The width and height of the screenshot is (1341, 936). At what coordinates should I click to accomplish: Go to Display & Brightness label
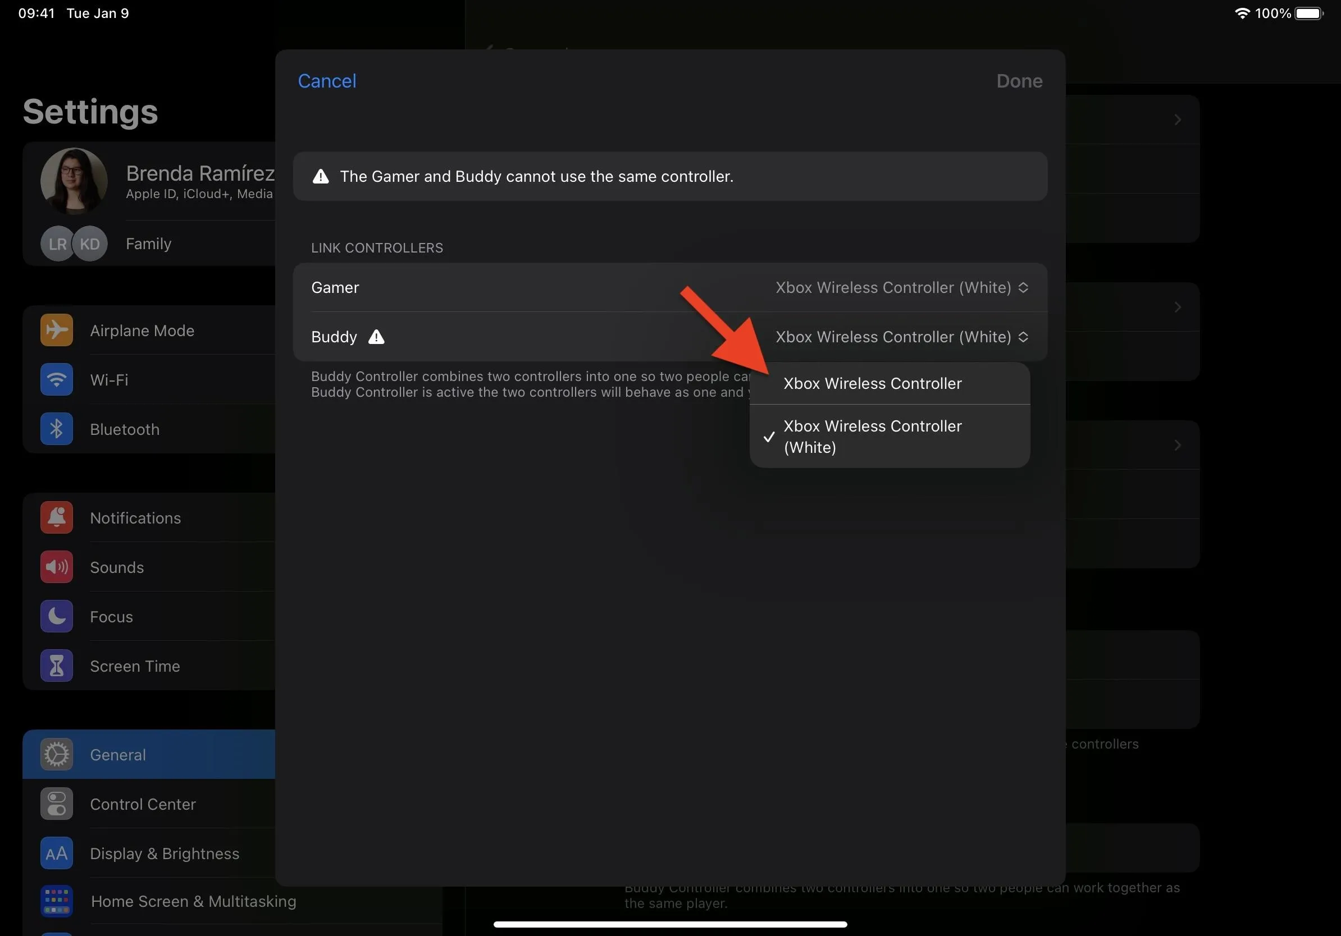pyautogui.click(x=165, y=853)
